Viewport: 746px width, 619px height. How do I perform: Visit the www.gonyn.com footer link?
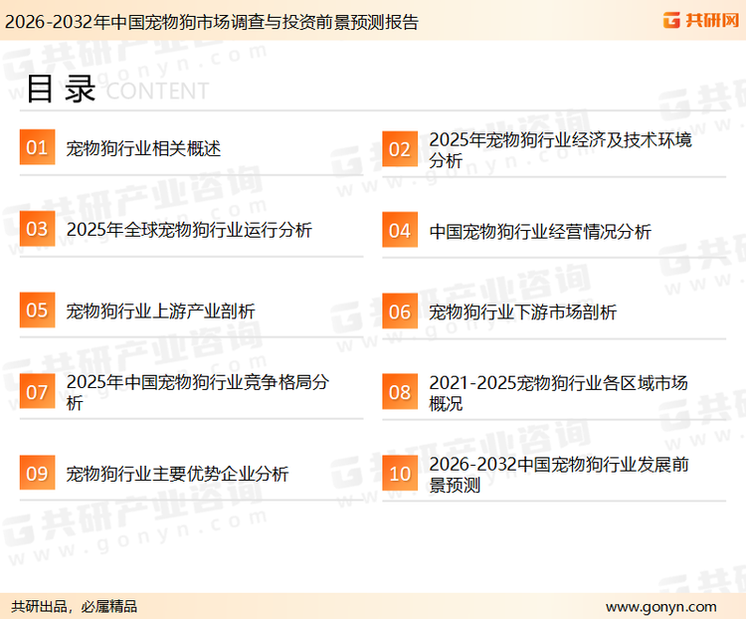tap(660, 607)
